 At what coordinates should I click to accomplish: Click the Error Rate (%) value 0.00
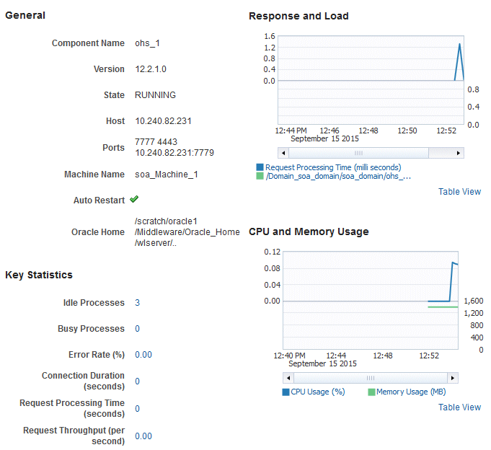143,355
